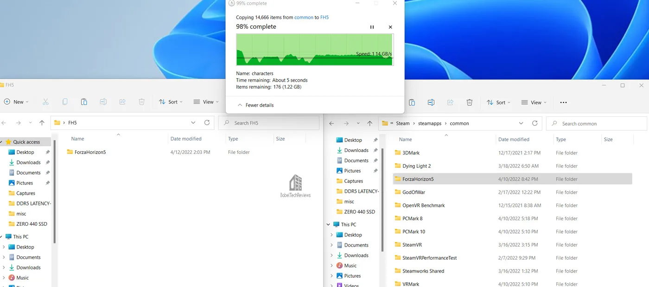Open the 'FH5' destination link in dialog
649x287 pixels.
pyautogui.click(x=324, y=17)
